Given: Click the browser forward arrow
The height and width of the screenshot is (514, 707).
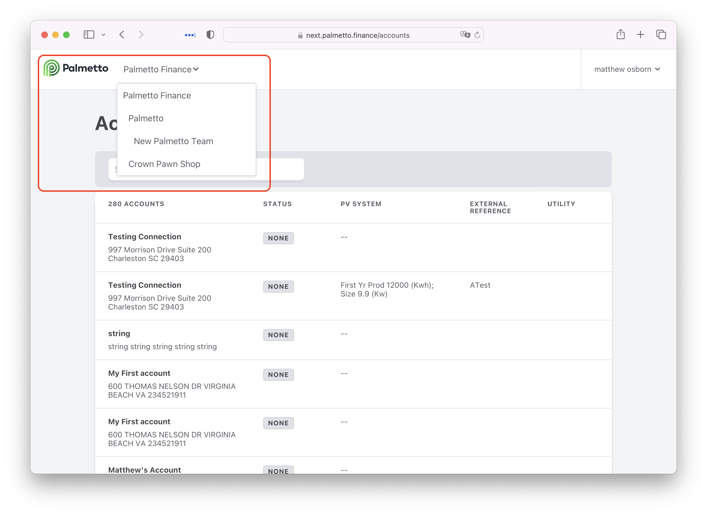Looking at the screenshot, I should pyautogui.click(x=141, y=35).
